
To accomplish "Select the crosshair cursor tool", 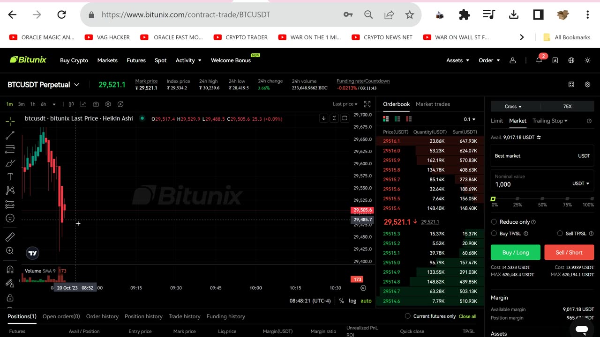I will click(10, 121).
